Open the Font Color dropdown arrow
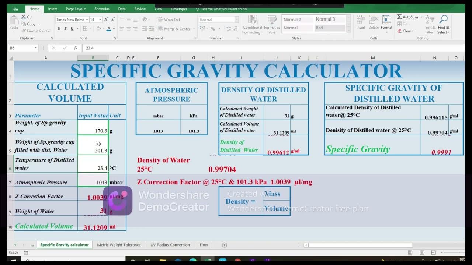 pos(114,29)
